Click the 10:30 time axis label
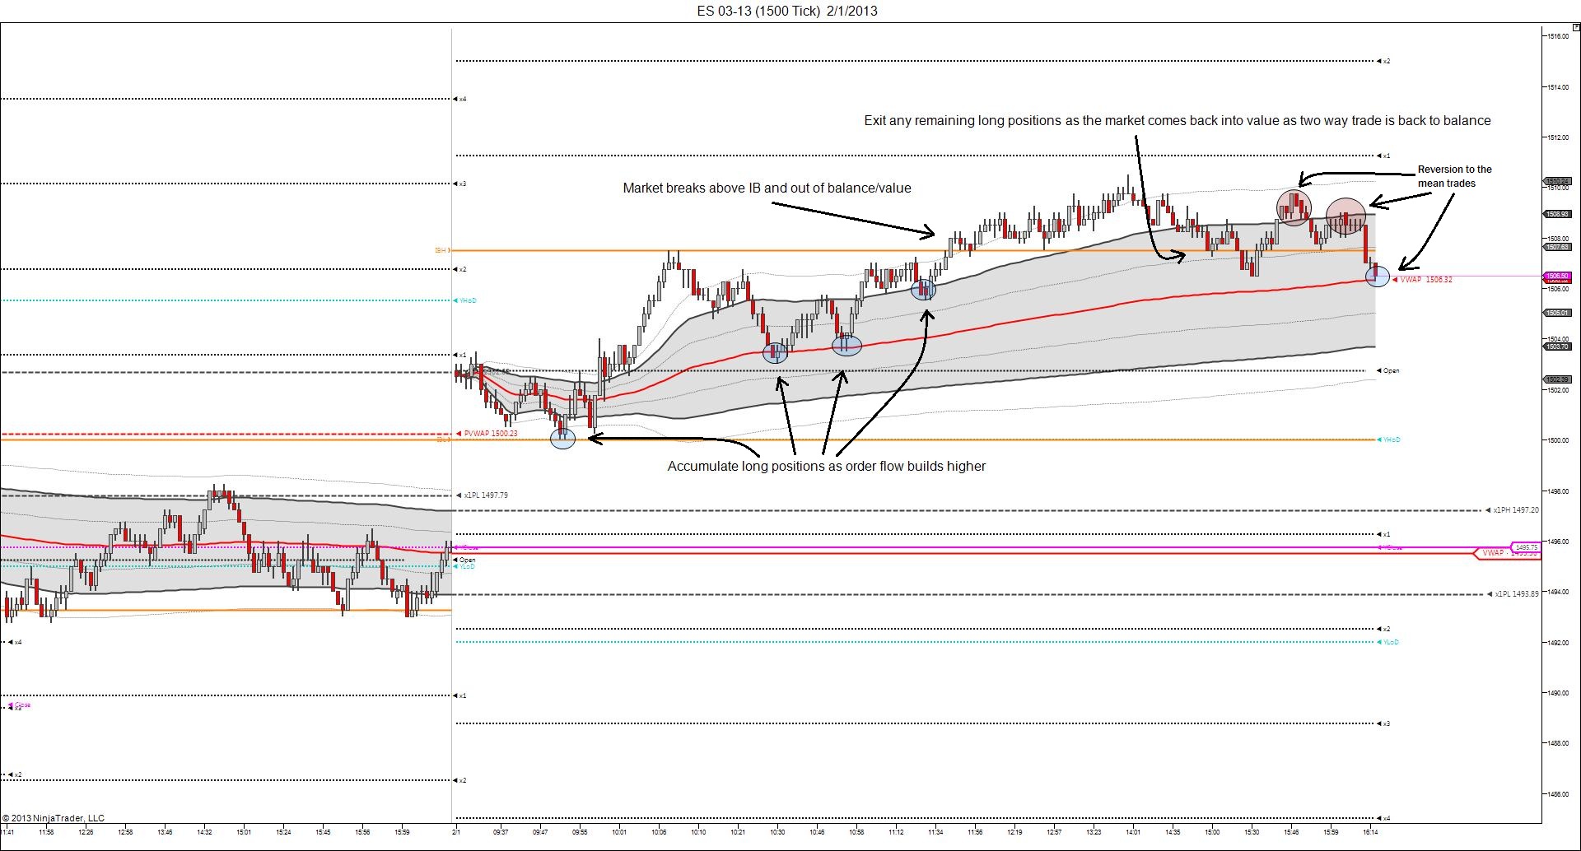 [x=777, y=832]
